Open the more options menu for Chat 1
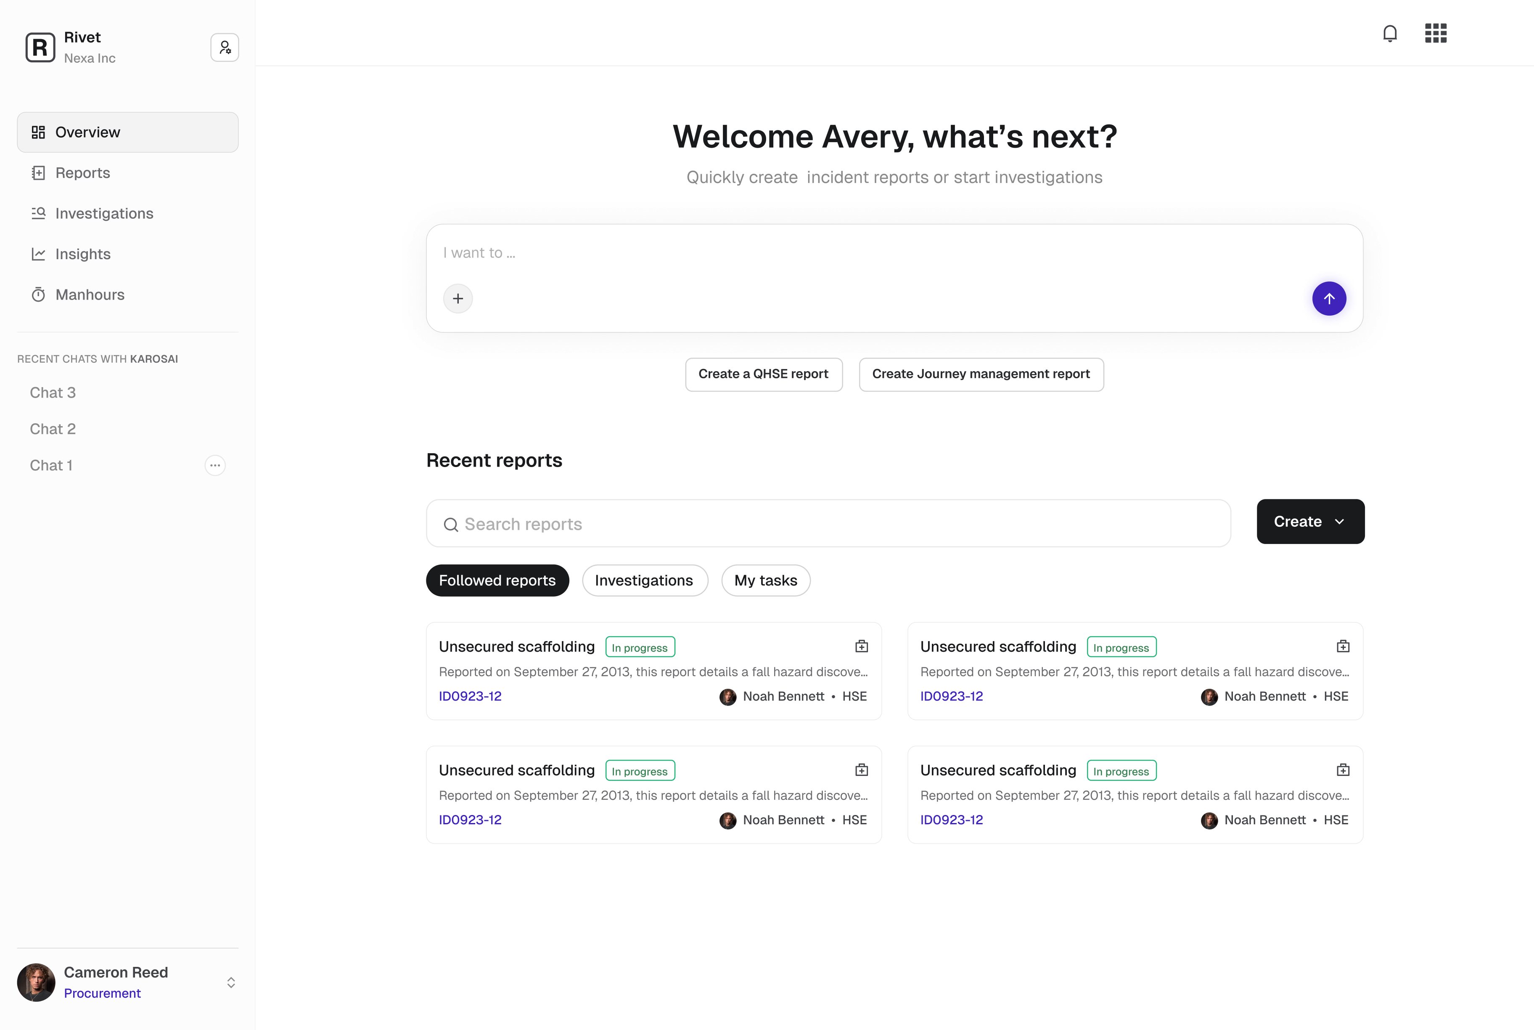1534x1030 pixels. (x=214, y=465)
